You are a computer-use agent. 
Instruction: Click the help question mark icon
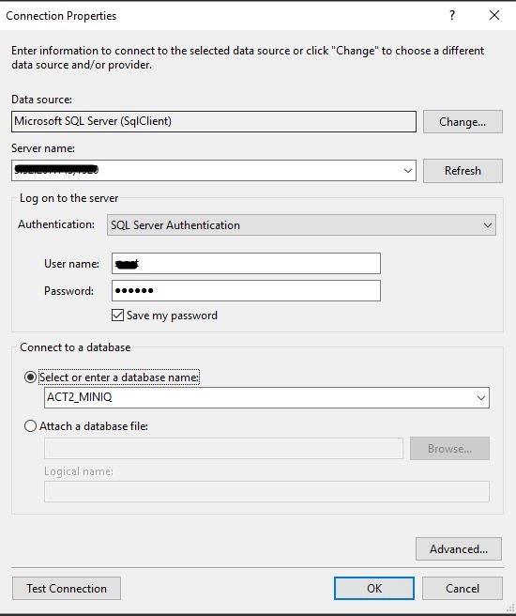click(452, 15)
